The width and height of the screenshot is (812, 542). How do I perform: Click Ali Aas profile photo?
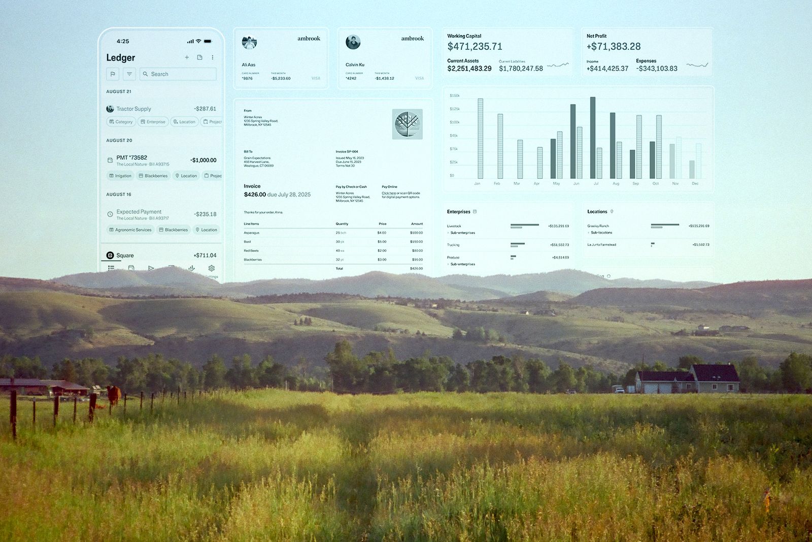point(249,42)
